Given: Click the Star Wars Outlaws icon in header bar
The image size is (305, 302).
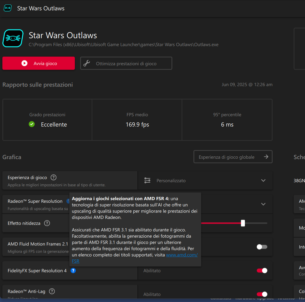Looking at the screenshot, I should pyautogui.click(x=8, y=8).
